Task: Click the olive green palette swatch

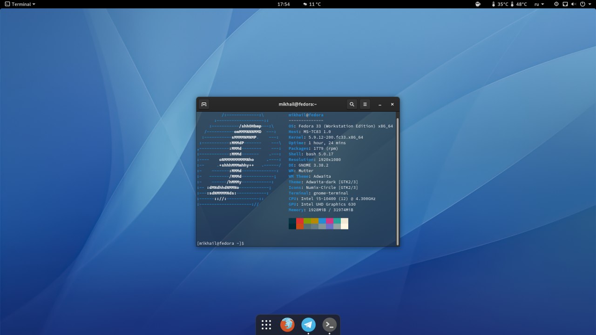Action: click(x=307, y=221)
